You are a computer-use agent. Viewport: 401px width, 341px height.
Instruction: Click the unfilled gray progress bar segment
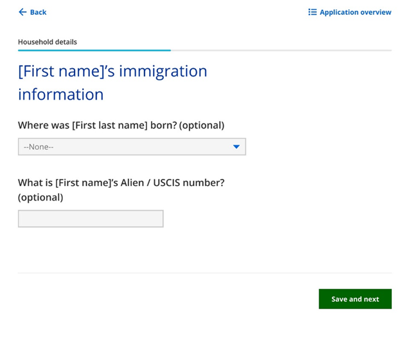[x=281, y=50]
